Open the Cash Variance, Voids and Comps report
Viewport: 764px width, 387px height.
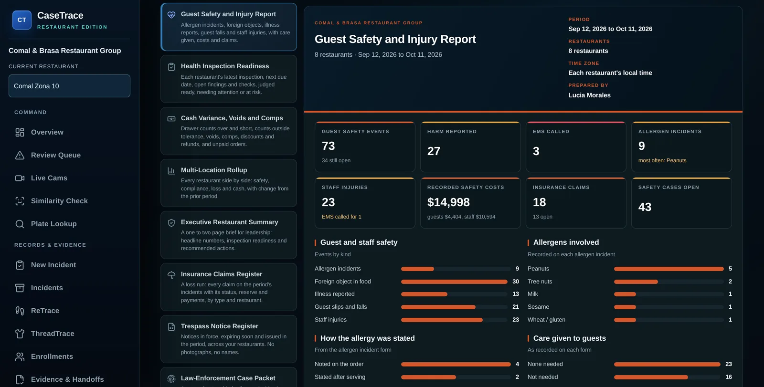click(x=229, y=131)
